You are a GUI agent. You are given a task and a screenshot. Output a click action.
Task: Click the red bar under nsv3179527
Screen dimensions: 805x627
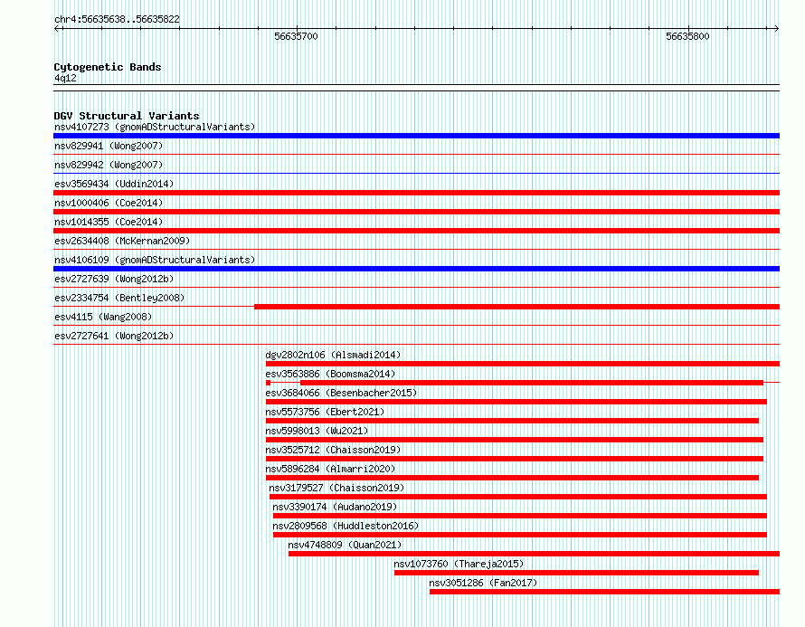tap(518, 497)
